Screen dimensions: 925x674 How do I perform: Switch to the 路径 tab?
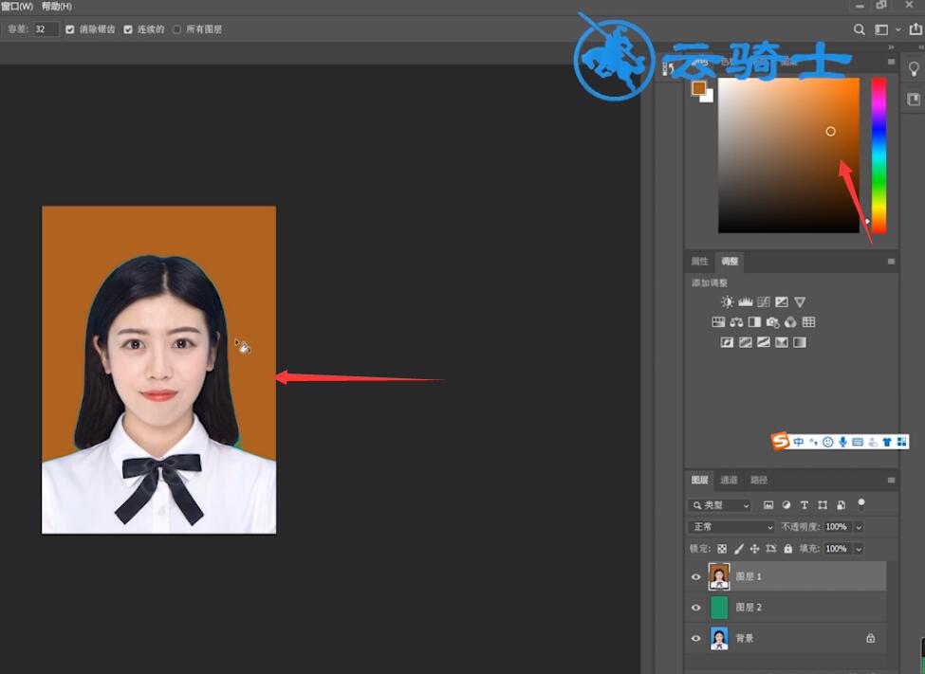click(x=759, y=480)
